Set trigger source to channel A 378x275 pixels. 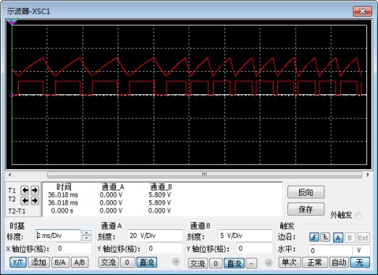pyautogui.click(x=338, y=238)
